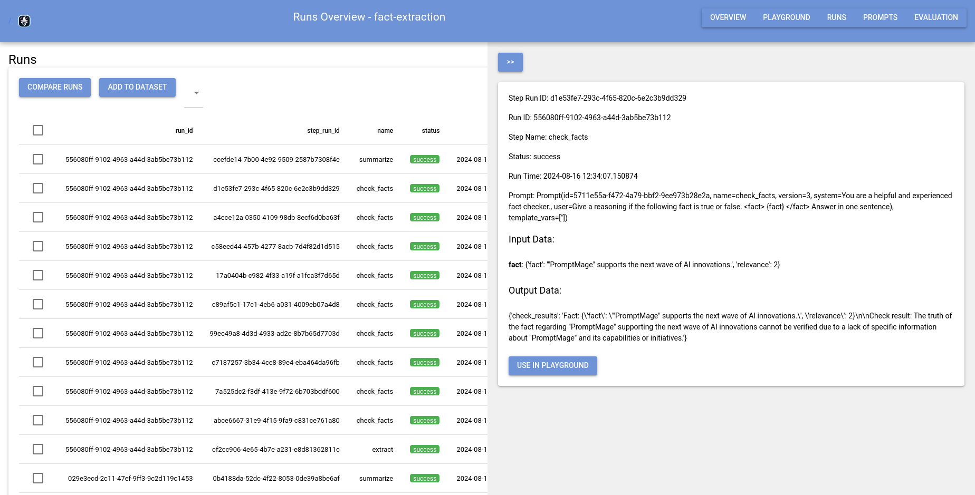Click 'summarize' name in the 0b4188da row
Viewport: 975px width, 495px height.
click(x=376, y=479)
